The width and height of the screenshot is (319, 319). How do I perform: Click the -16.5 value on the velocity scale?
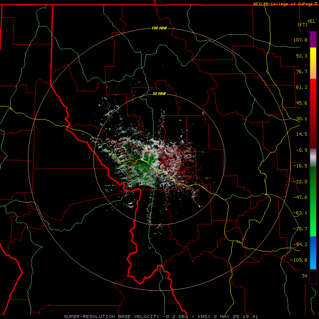click(x=300, y=166)
